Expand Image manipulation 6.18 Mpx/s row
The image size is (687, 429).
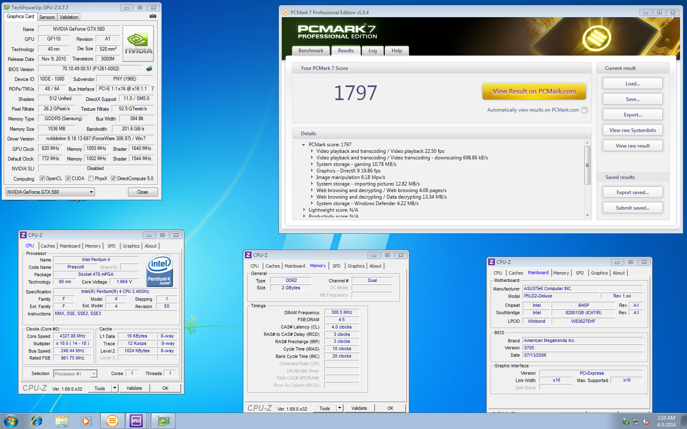(312, 177)
